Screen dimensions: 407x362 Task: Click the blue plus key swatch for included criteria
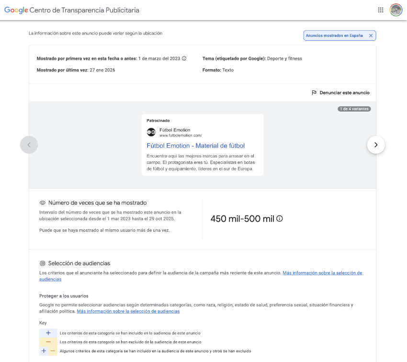tap(48, 333)
